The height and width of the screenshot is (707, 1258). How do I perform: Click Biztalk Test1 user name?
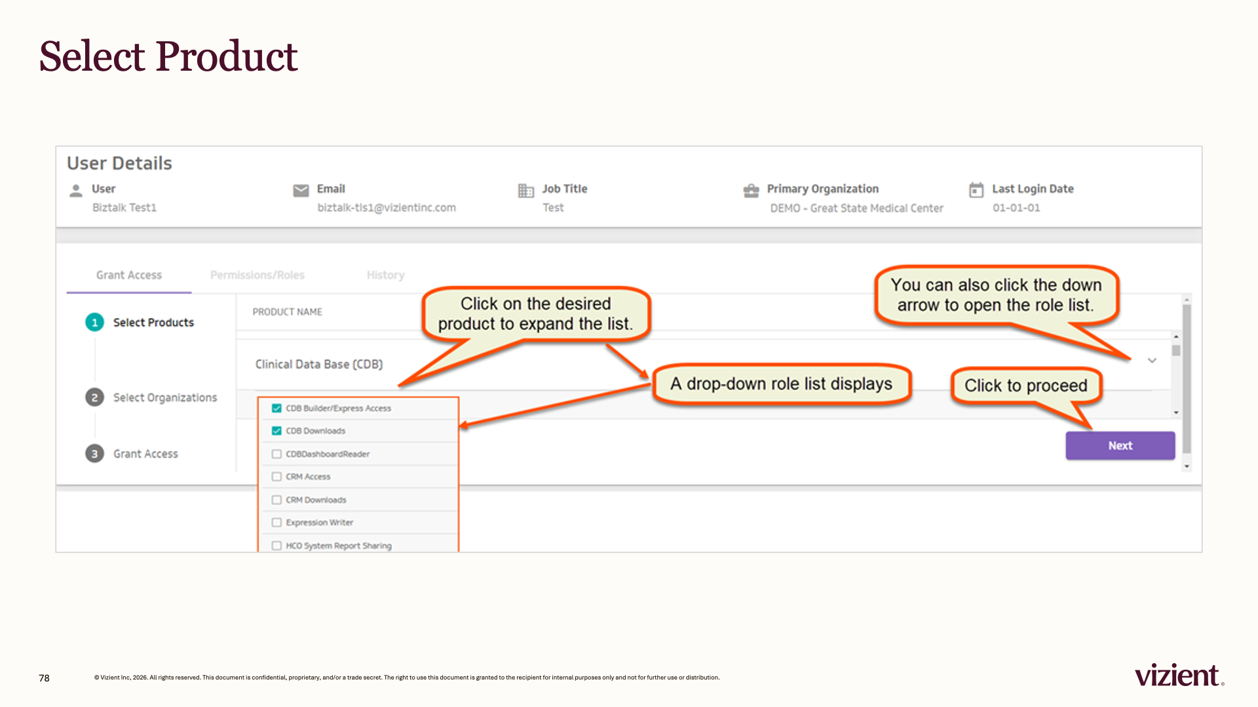[x=124, y=208]
